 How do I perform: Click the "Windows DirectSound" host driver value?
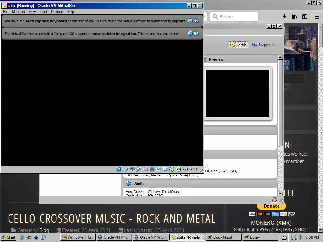[x=164, y=192]
